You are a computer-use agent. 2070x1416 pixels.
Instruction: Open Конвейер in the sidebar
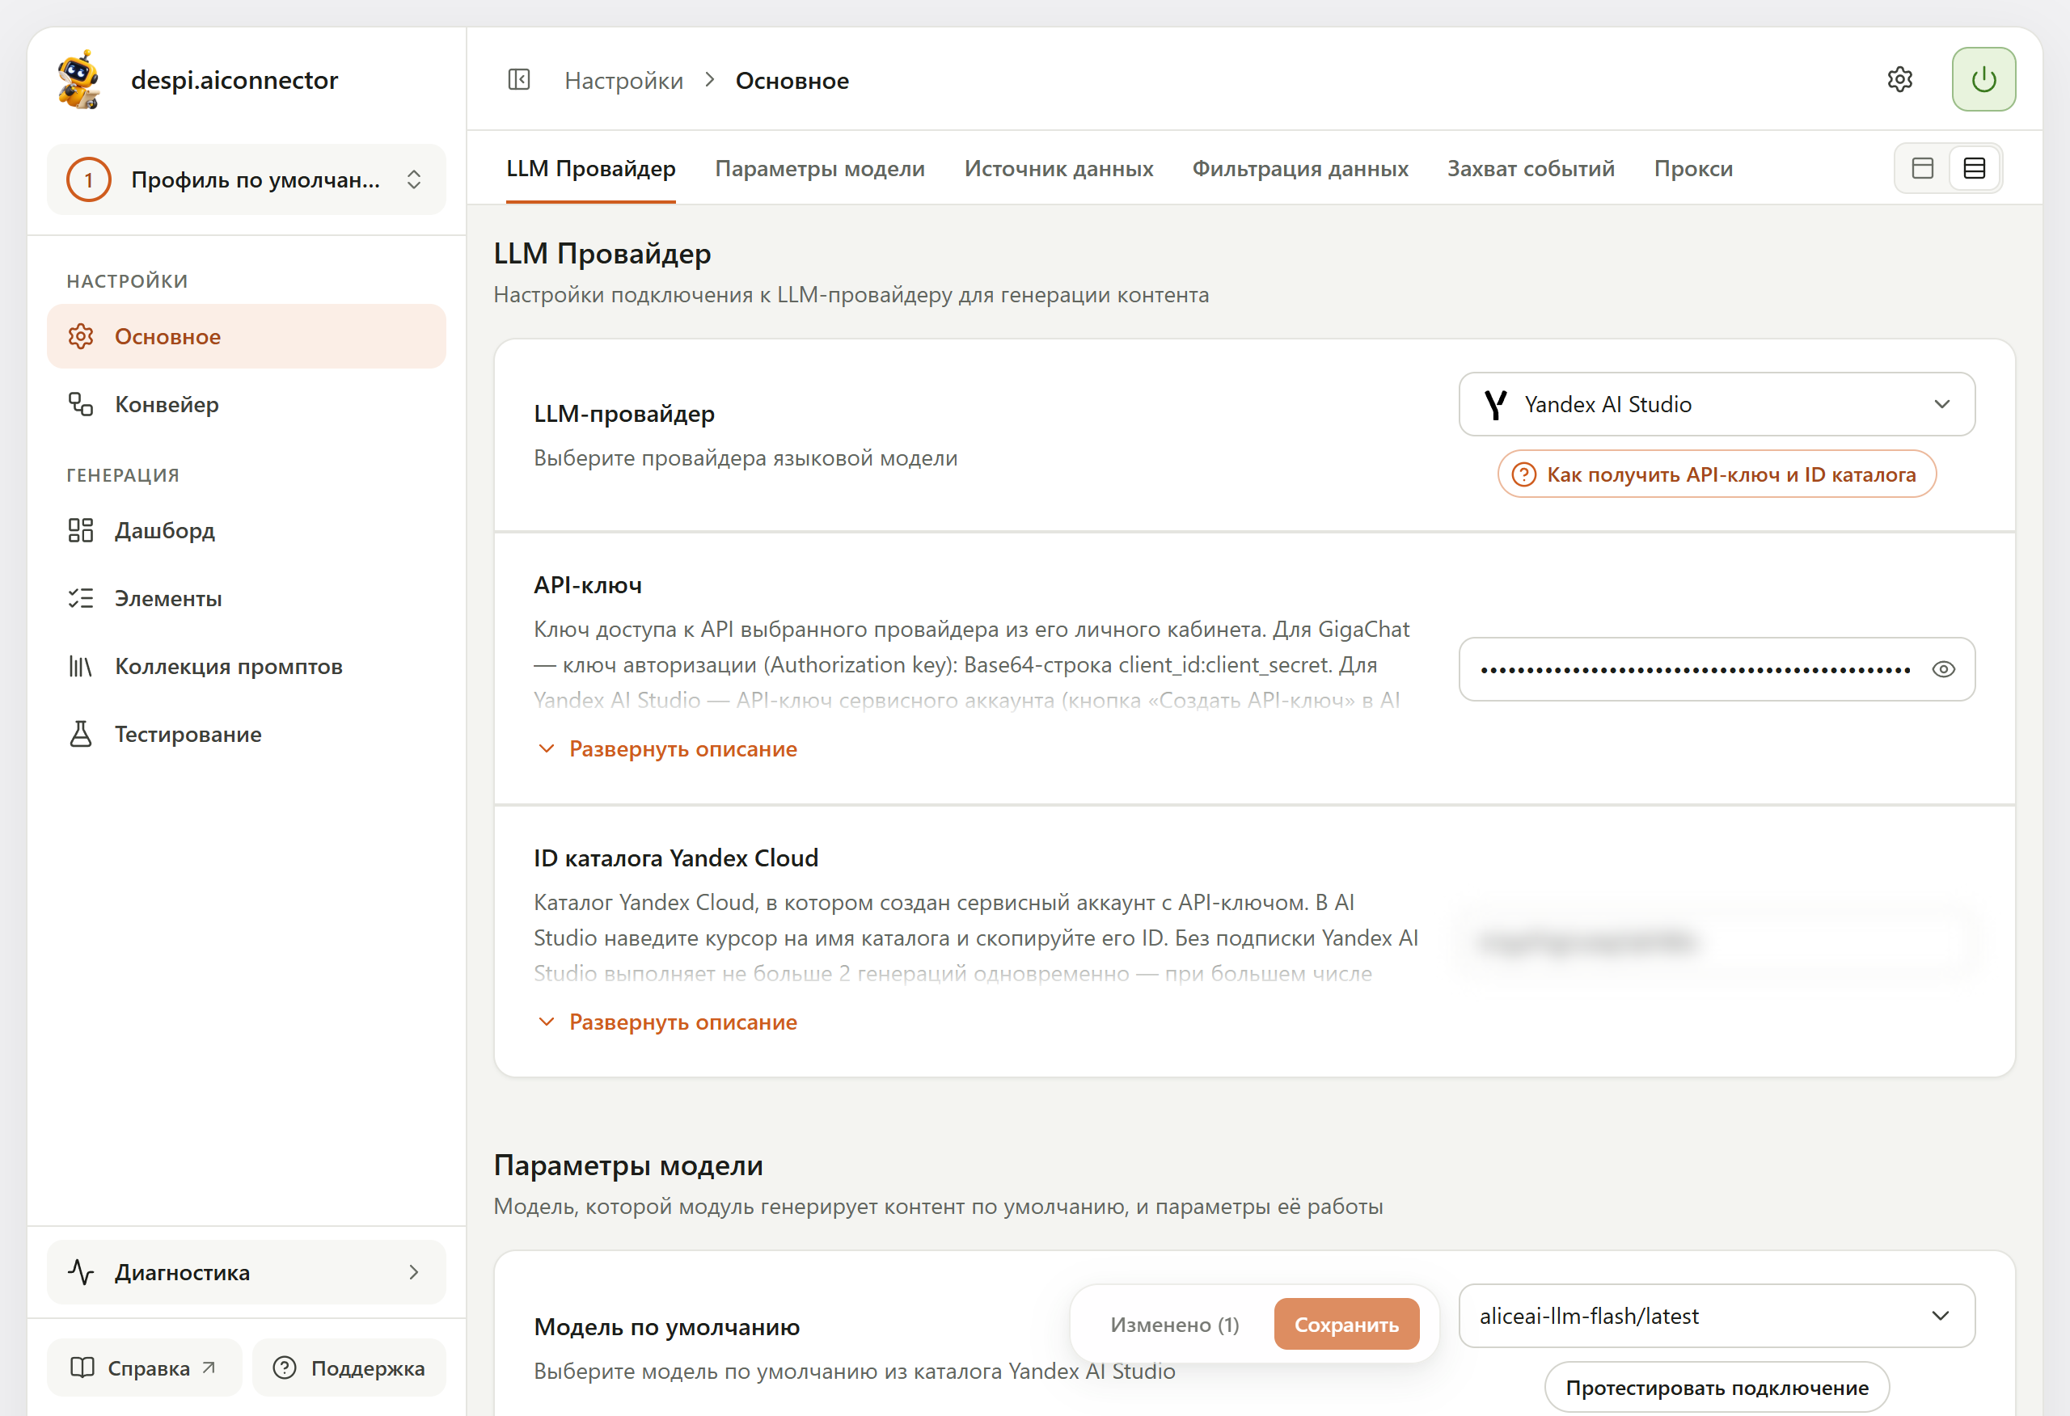[247, 404]
